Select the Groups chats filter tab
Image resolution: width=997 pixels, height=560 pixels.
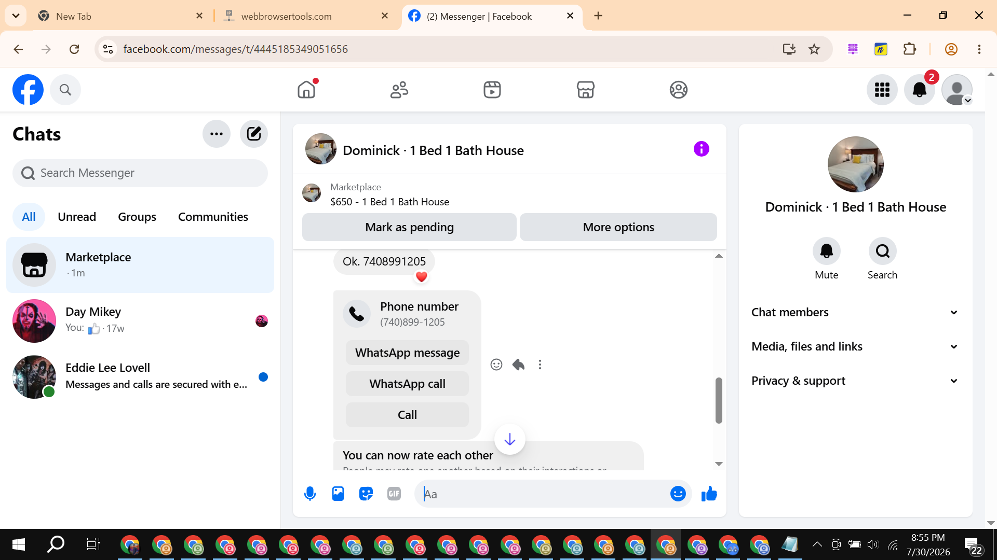137,217
